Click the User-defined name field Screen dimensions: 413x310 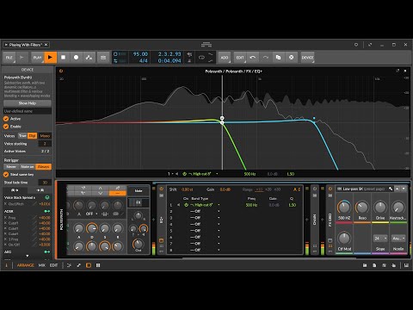click(28, 111)
